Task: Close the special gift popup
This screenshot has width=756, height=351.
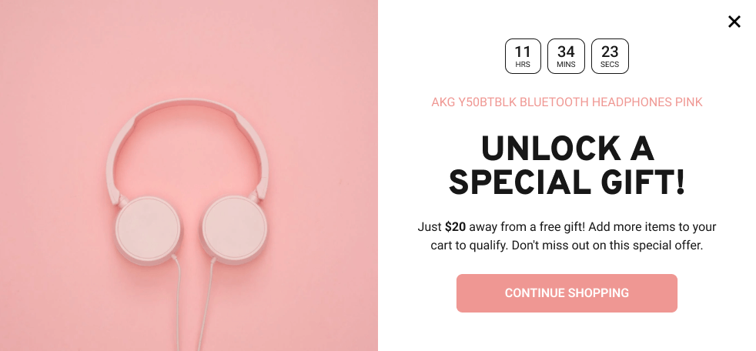Action: coord(734,22)
